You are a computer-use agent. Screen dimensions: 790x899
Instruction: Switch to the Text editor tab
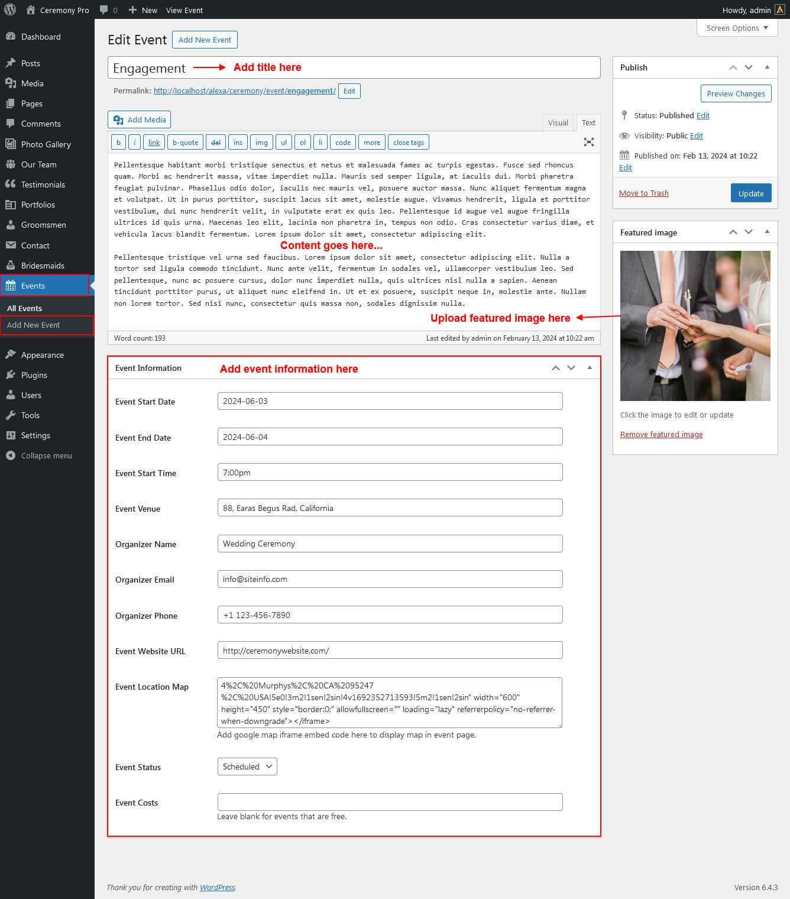coord(588,122)
